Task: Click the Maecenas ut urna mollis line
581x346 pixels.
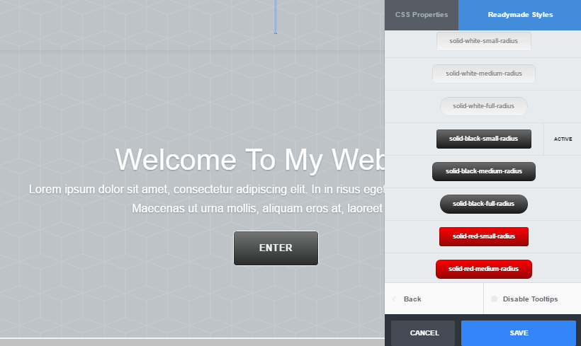Action: click(x=257, y=209)
